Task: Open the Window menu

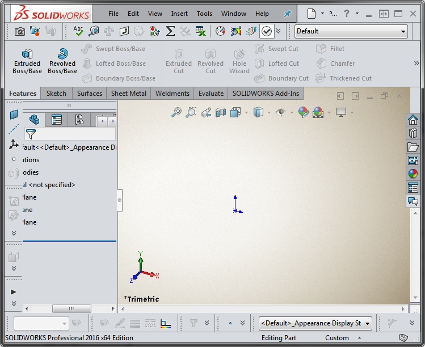Action: tap(234, 14)
